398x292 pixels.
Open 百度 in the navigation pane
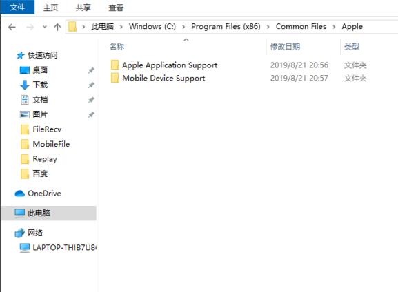pos(40,174)
